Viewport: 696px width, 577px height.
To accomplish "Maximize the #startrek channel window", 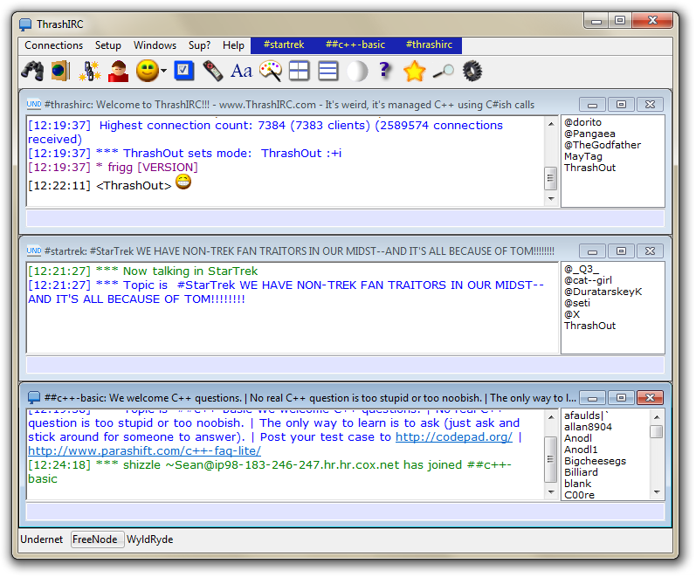I will coord(621,251).
